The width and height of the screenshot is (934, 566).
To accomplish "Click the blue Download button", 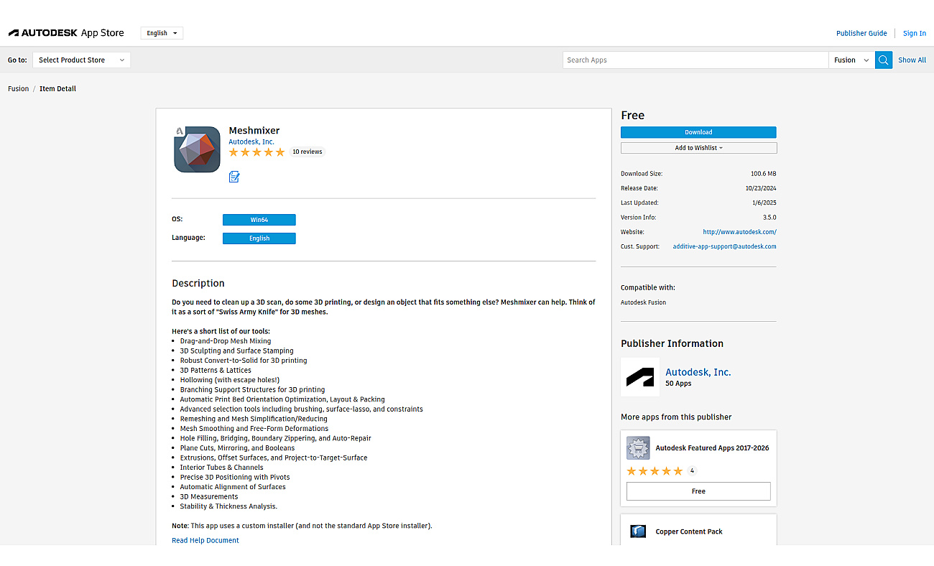I will [x=698, y=132].
